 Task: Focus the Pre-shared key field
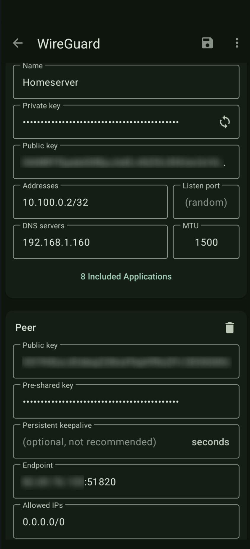click(x=126, y=402)
